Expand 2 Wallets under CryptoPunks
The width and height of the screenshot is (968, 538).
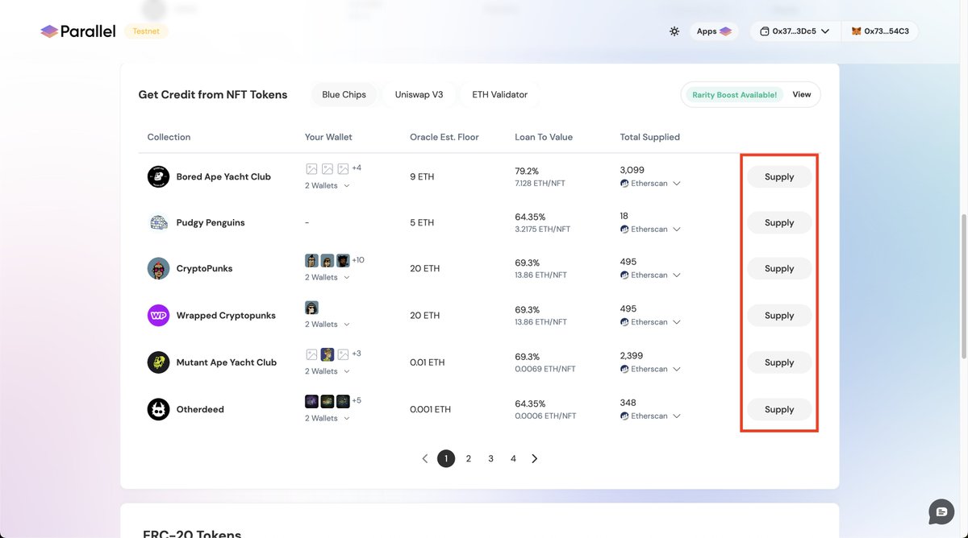tap(328, 277)
